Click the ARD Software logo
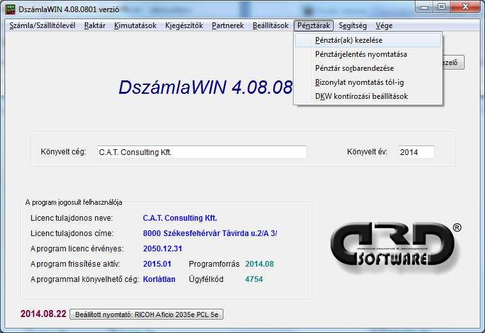 (396, 248)
